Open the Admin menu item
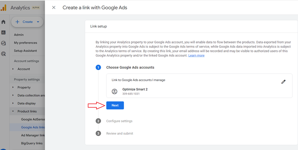Screen dimensions: 298x150 pos(19,35)
